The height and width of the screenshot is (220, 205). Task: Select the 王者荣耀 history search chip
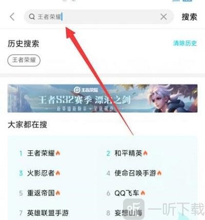[x=24, y=60]
